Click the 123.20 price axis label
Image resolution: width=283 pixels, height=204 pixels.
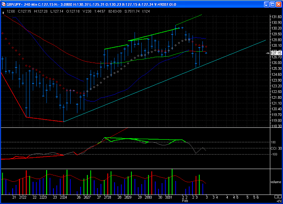point(277,86)
